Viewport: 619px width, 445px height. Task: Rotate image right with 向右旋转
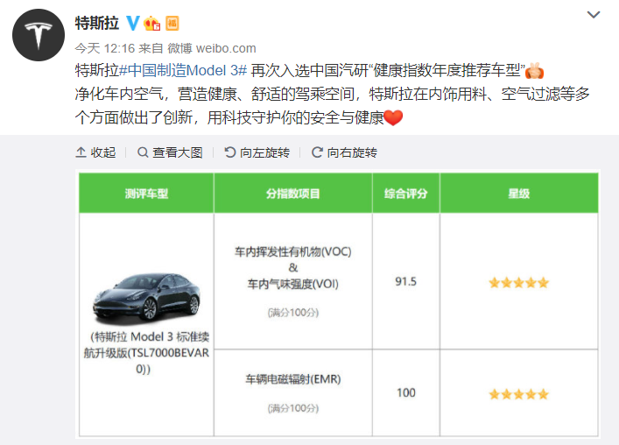(344, 152)
